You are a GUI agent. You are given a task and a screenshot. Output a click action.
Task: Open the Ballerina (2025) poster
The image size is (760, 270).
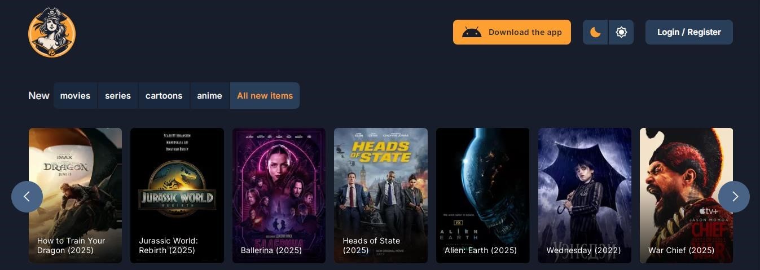[x=279, y=196]
